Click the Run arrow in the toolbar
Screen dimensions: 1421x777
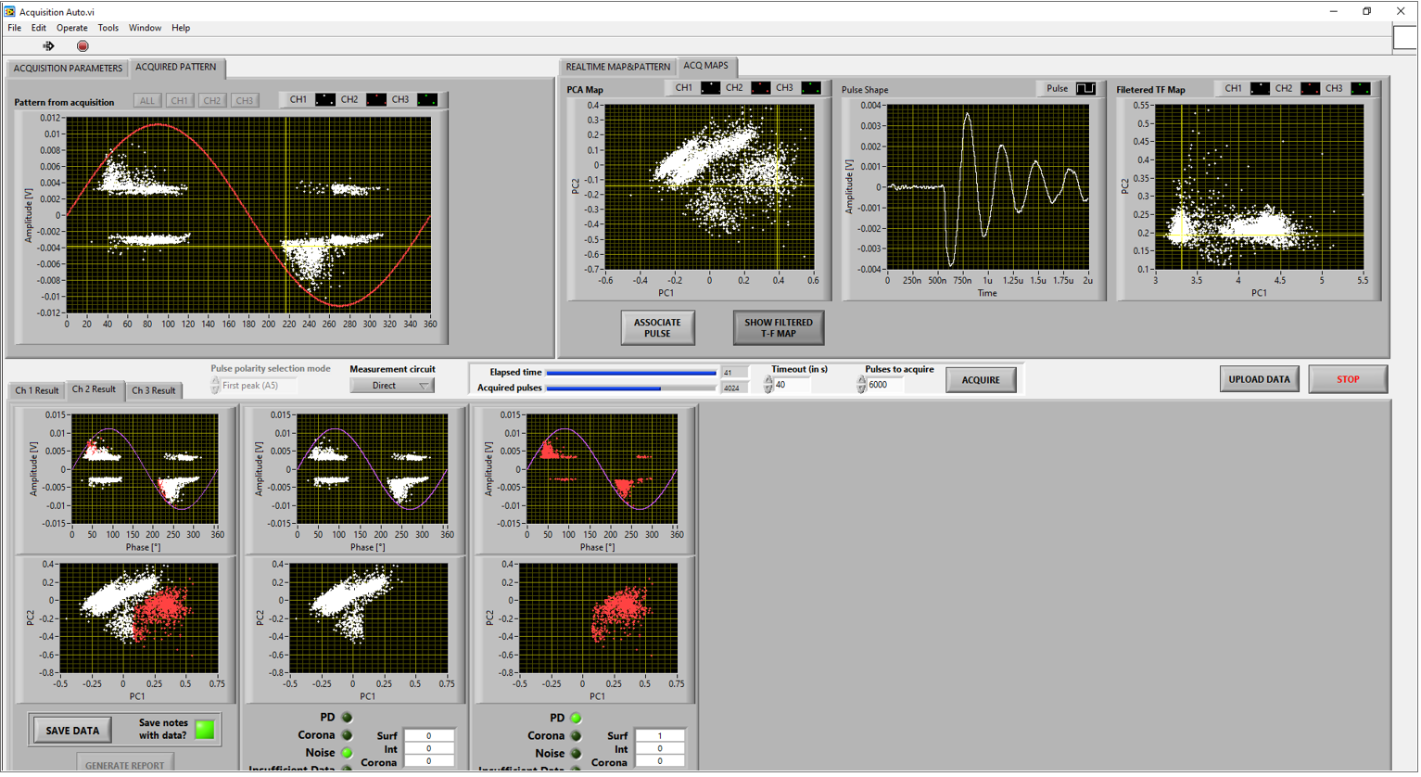(x=48, y=45)
